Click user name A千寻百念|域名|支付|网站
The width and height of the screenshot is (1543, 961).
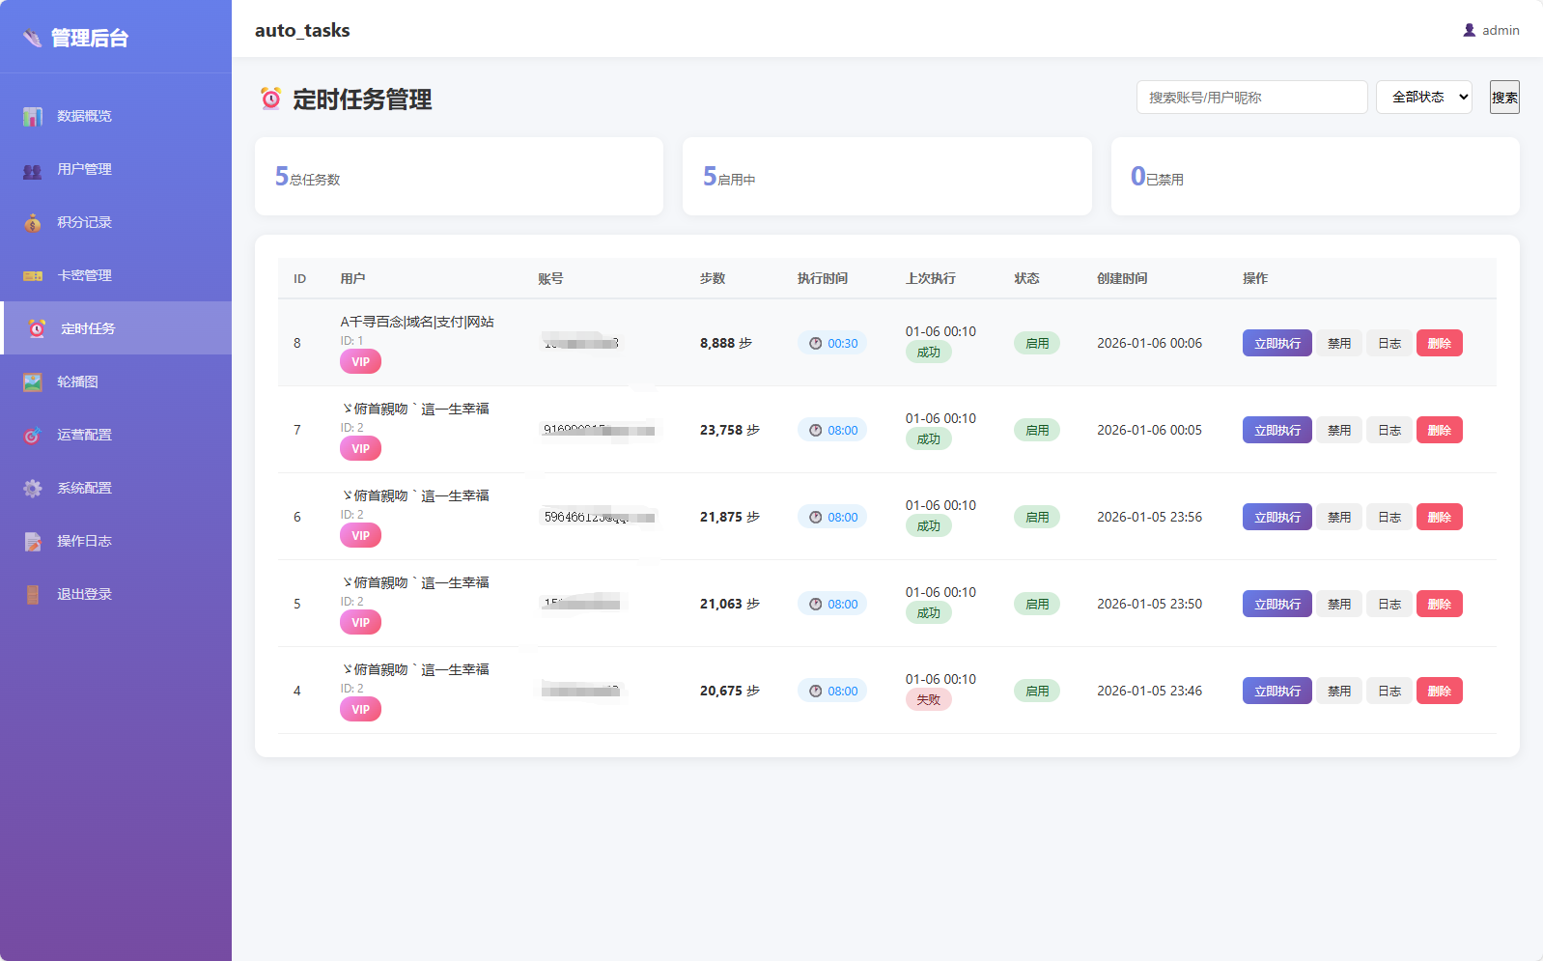pos(417,322)
